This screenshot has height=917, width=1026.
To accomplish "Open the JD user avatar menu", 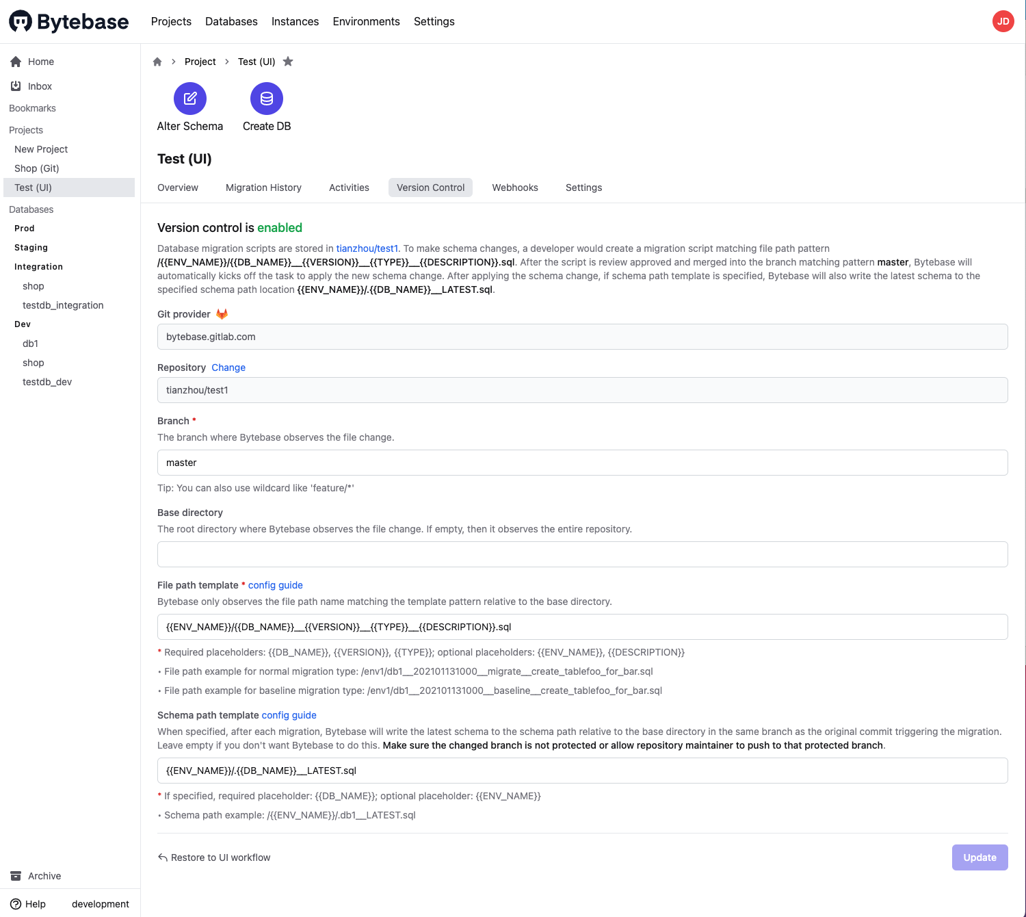I will point(1003,21).
